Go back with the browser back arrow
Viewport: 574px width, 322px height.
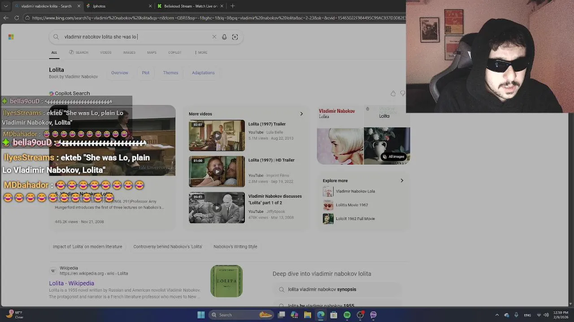point(5,18)
